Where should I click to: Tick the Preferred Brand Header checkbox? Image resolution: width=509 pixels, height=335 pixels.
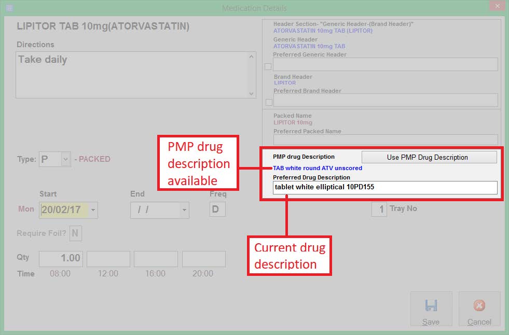pos(269,102)
